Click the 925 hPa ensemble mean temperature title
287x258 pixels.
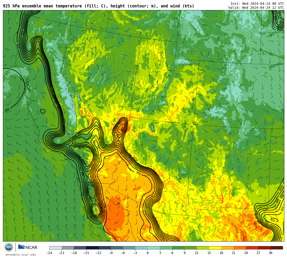[x=99, y=6]
